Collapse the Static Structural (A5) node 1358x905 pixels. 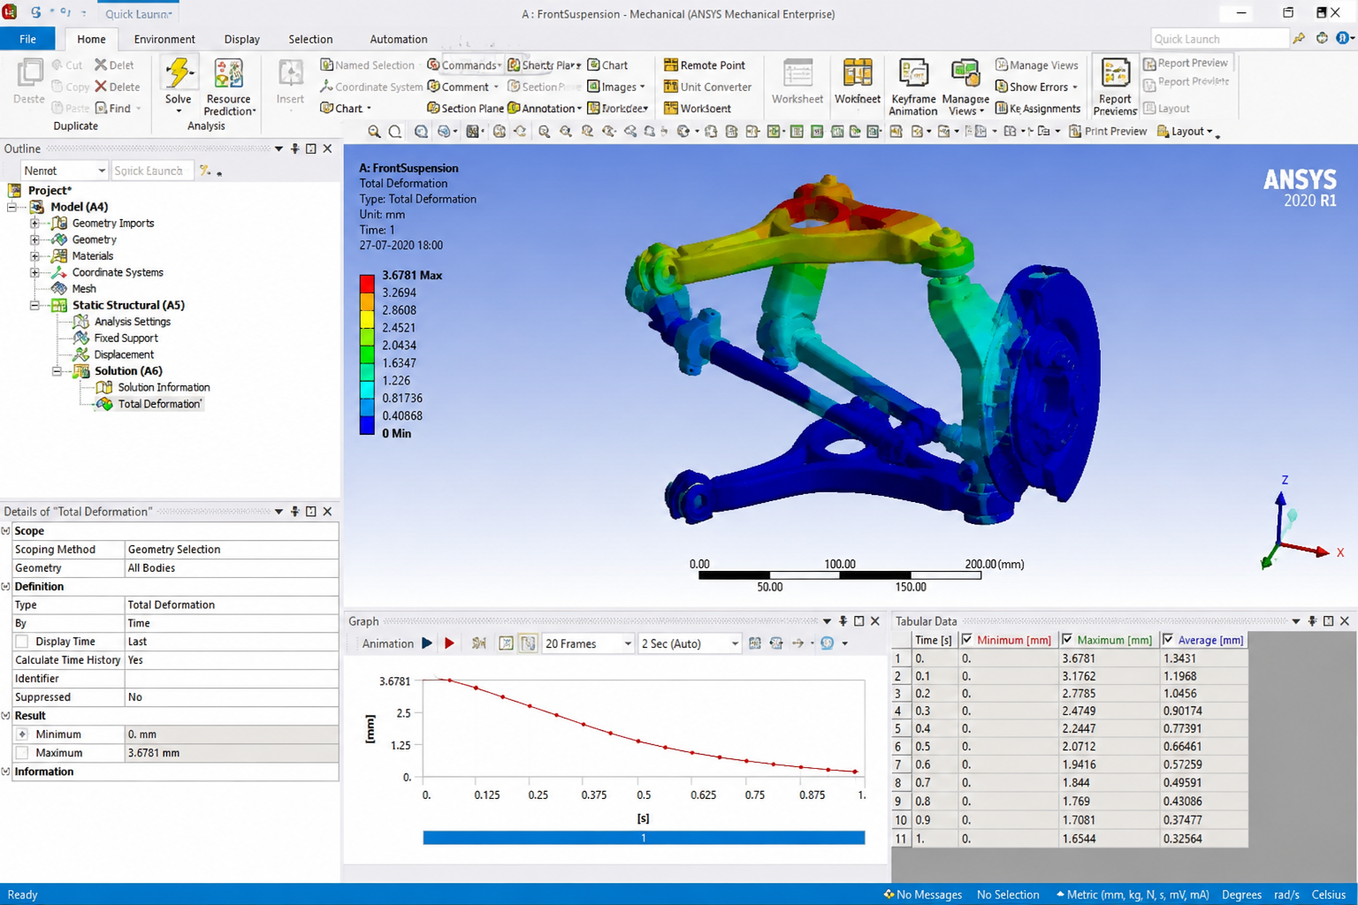click(x=34, y=306)
